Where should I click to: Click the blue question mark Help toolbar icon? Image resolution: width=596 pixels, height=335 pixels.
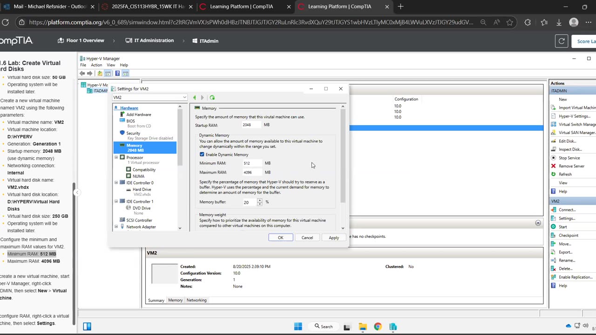117,74
